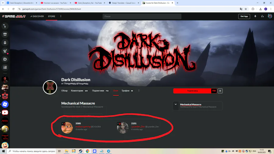Open the browser downloads icon
The height and width of the screenshot is (154, 274).
point(260,9)
